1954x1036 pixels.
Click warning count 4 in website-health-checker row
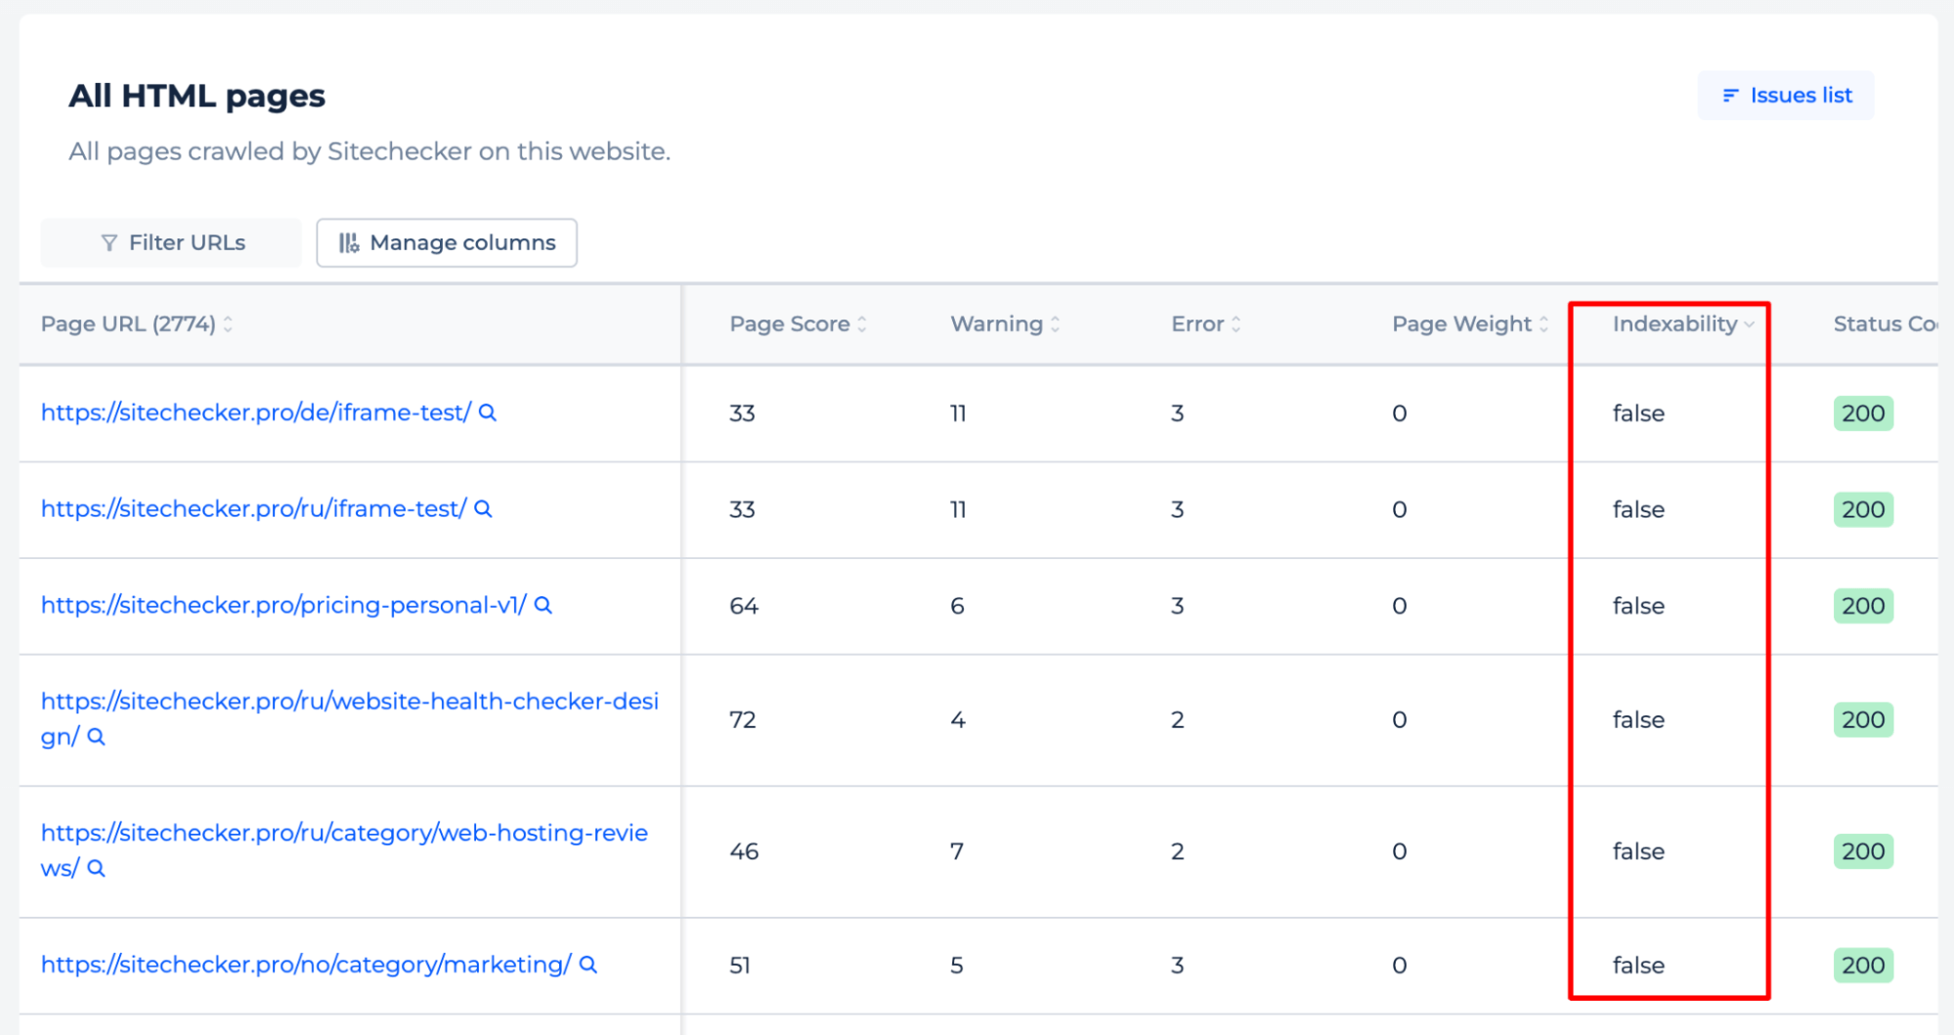click(958, 720)
